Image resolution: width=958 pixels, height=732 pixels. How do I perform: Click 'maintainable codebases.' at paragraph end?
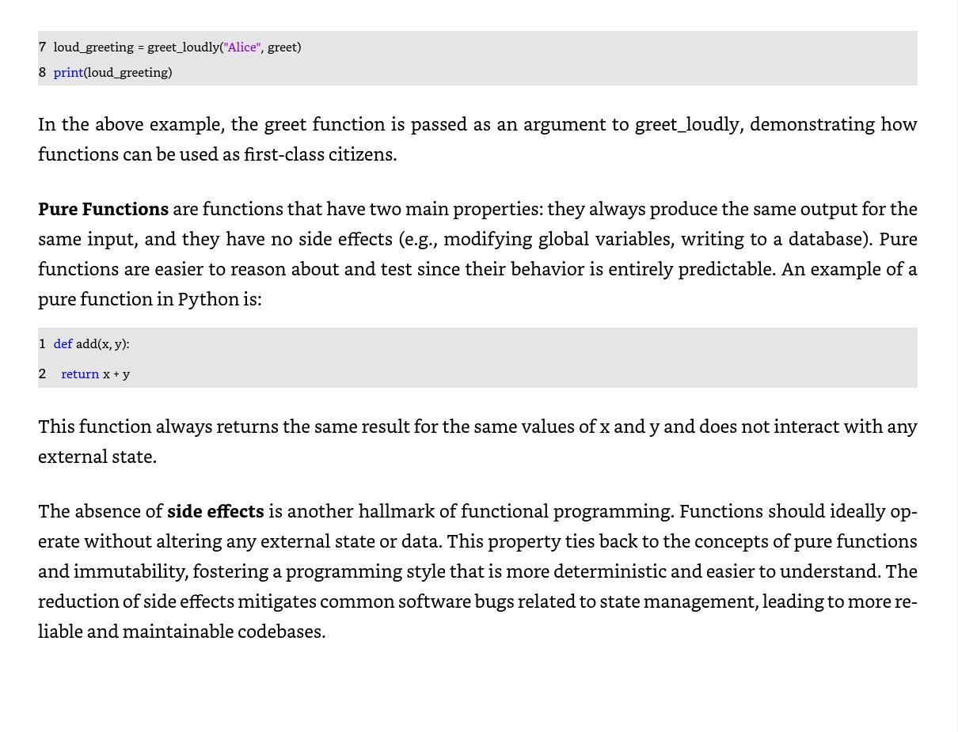pyautogui.click(x=224, y=631)
